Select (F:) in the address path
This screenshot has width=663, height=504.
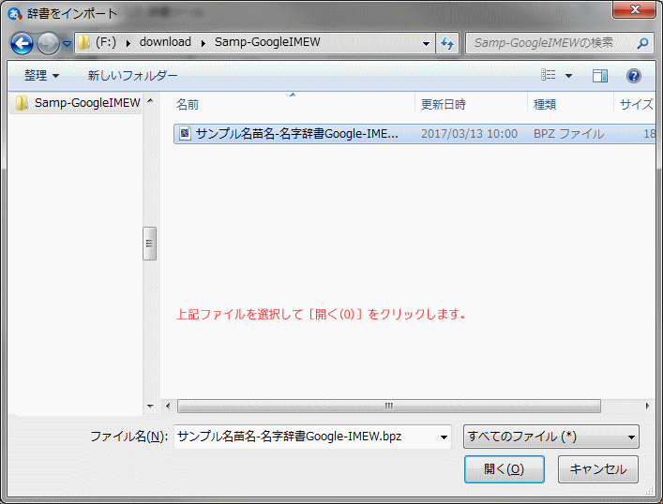(x=106, y=42)
